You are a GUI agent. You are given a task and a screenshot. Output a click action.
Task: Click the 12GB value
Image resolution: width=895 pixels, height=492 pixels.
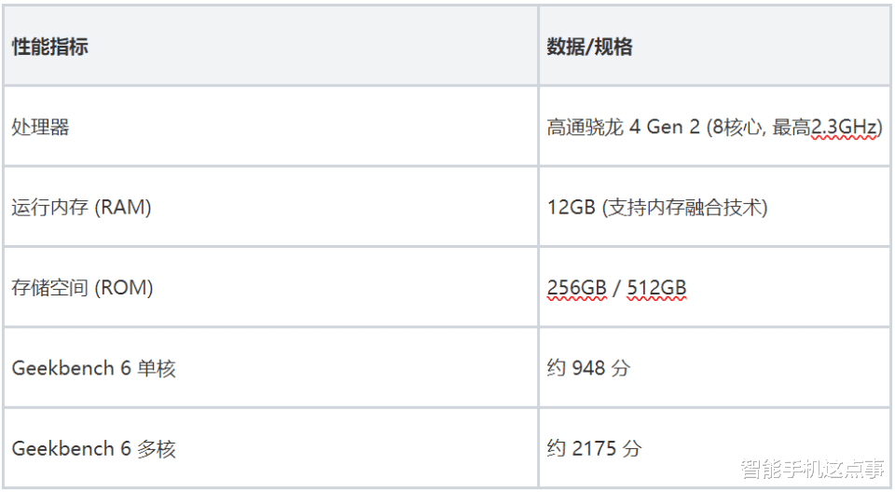tap(571, 207)
